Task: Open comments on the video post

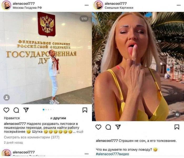Action: pyautogui.click(x=108, y=127)
